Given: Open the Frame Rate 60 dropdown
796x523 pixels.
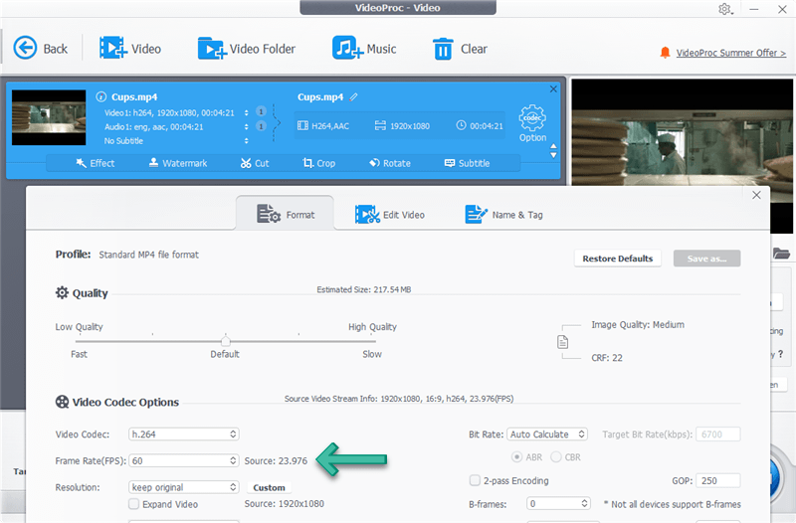Looking at the screenshot, I should point(183,460).
